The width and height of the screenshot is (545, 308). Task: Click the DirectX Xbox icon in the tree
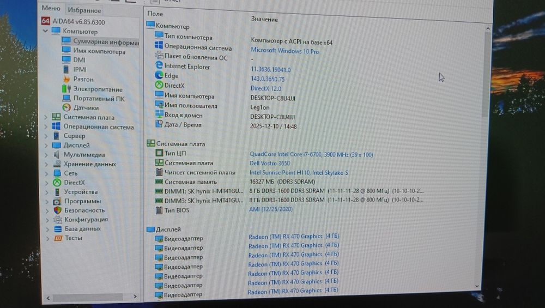[x=57, y=182]
